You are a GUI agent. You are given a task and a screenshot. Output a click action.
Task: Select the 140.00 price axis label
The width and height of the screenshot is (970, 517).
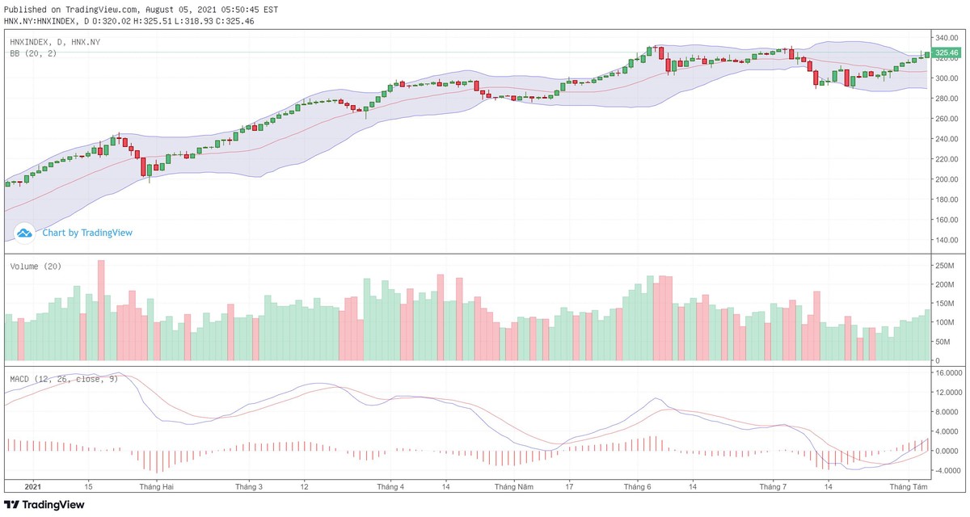[x=945, y=240]
